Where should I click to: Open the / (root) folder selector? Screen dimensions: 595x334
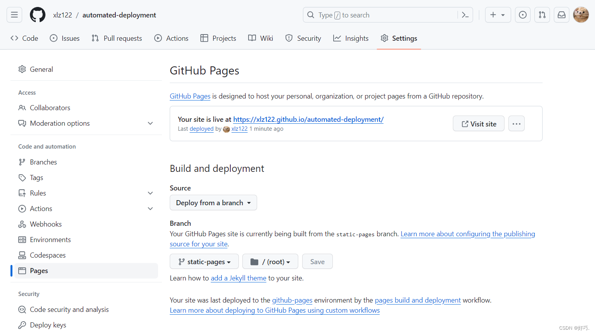point(270,261)
